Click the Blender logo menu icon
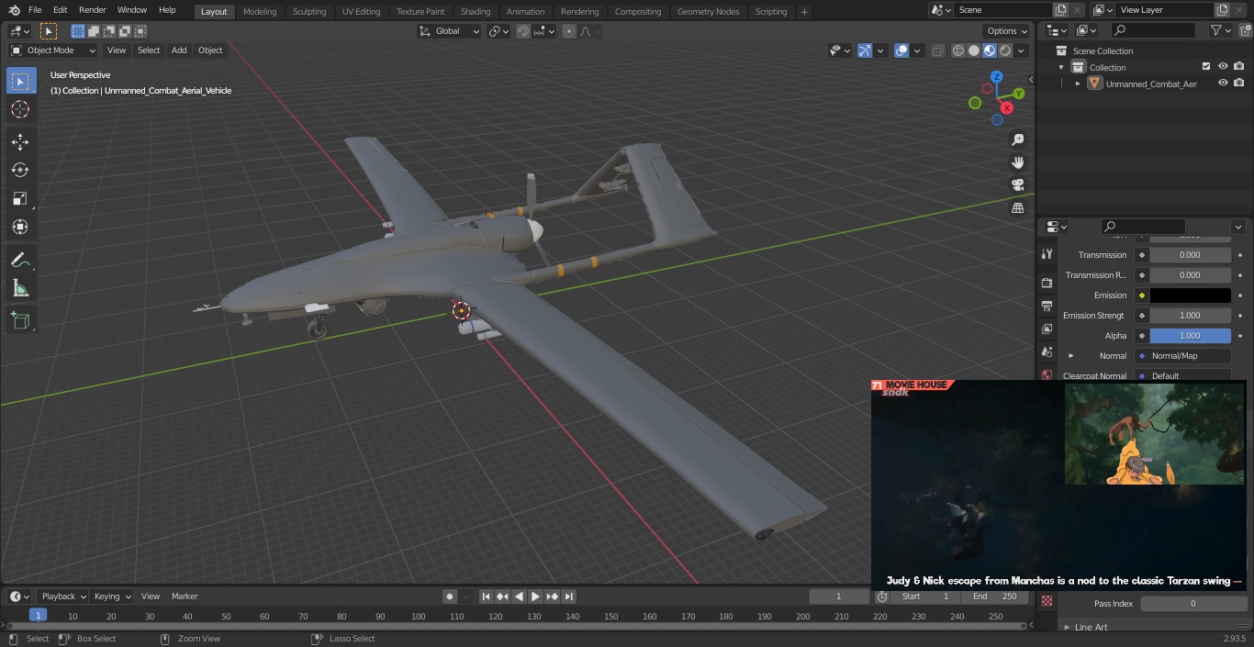1254x647 pixels. 15,10
